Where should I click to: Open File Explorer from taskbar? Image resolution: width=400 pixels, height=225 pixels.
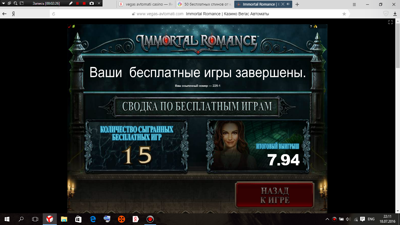click(x=64, y=219)
